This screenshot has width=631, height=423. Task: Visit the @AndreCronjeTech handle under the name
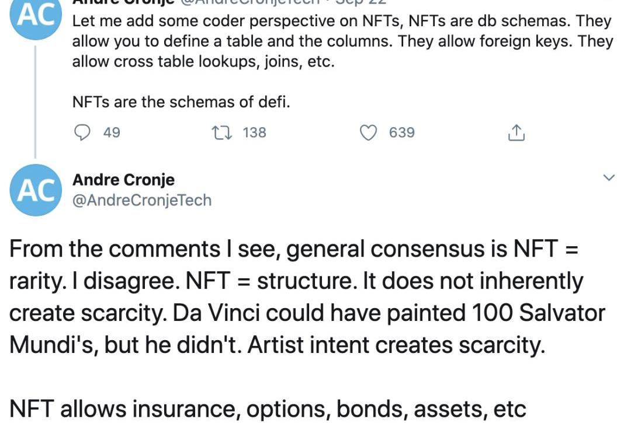click(142, 200)
